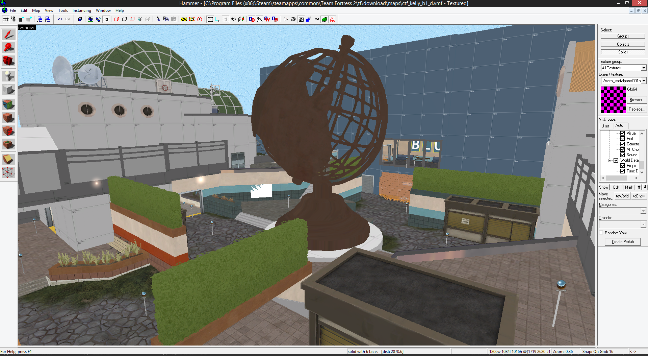This screenshot has height=356, width=648.
Task: Uncheck the Props visgroup checkbox
Action: (622, 166)
